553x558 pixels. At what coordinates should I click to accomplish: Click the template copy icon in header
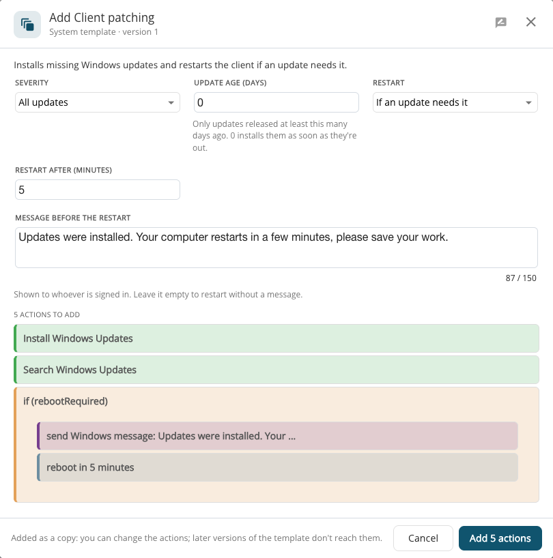tap(27, 25)
